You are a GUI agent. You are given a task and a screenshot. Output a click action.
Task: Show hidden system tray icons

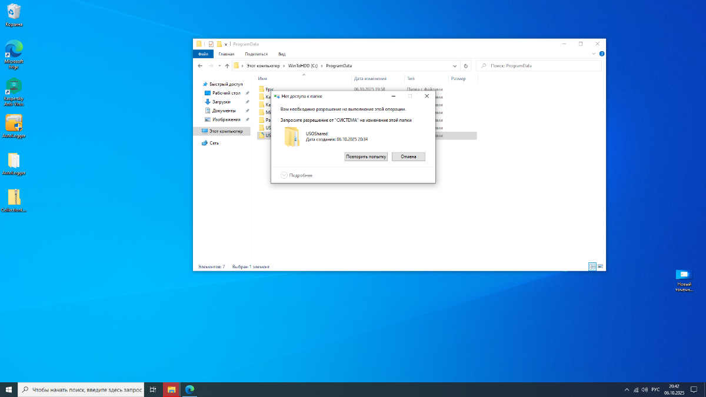click(627, 389)
